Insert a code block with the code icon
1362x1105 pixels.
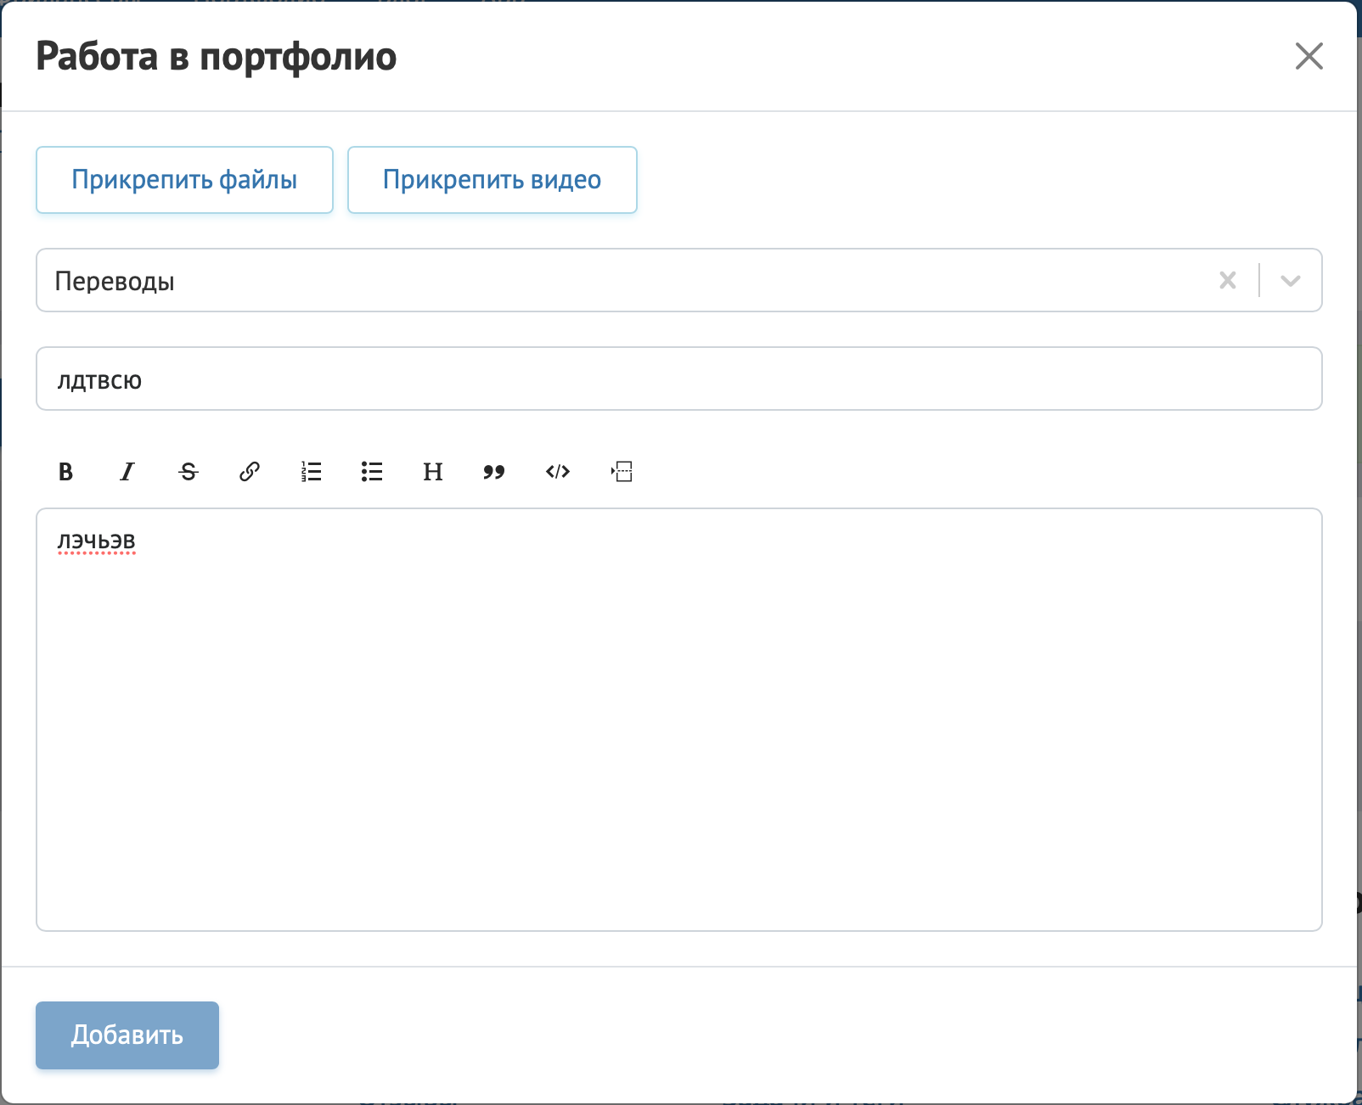558,472
